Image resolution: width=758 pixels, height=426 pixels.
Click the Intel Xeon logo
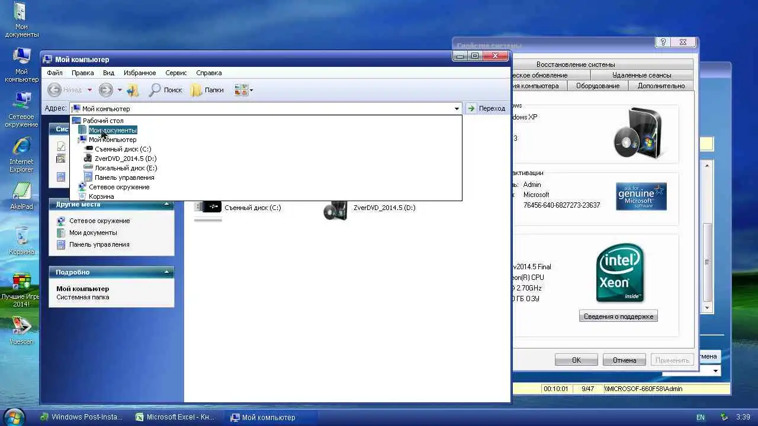coord(619,273)
